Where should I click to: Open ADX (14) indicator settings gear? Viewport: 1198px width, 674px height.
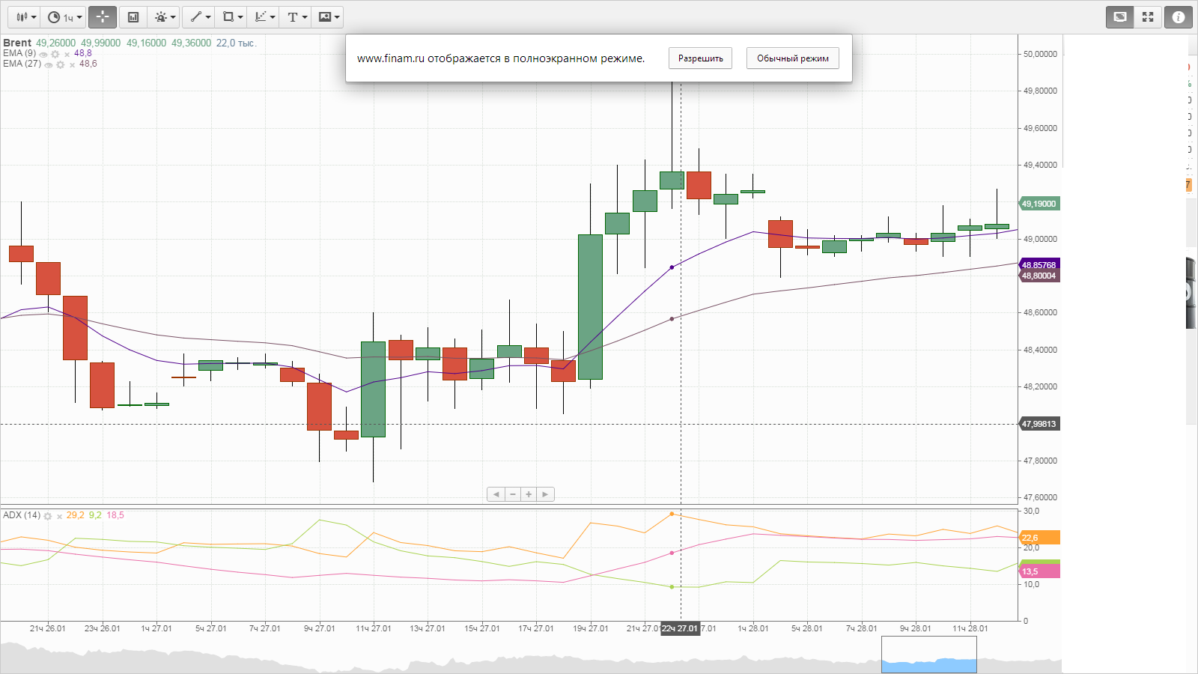coord(48,516)
